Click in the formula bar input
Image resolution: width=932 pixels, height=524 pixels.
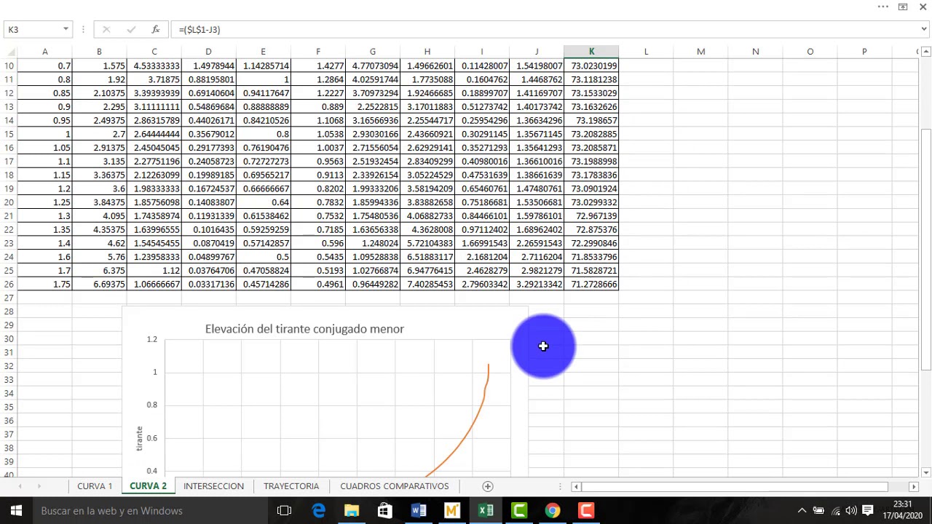545,30
